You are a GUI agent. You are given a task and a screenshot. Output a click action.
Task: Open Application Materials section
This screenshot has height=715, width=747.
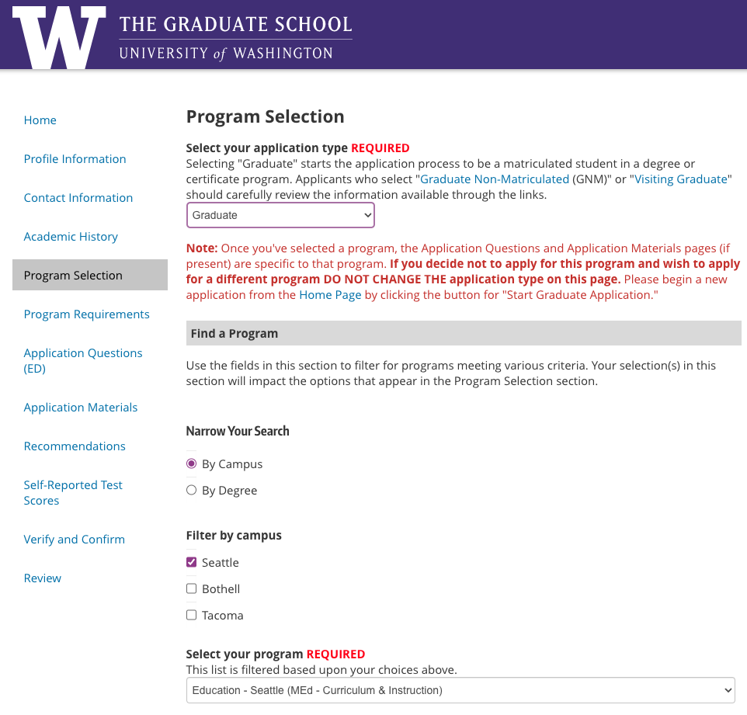tap(81, 408)
